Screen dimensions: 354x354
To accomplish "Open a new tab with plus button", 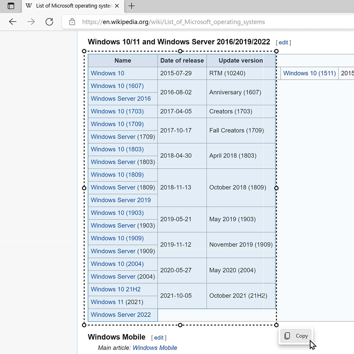I will (x=131, y=6).
